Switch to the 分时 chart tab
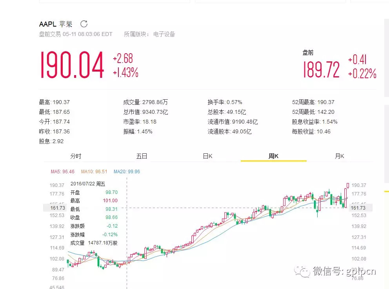The width and height of the screenshot is (389, 289). pyautogui.click(x=76, y=156)
